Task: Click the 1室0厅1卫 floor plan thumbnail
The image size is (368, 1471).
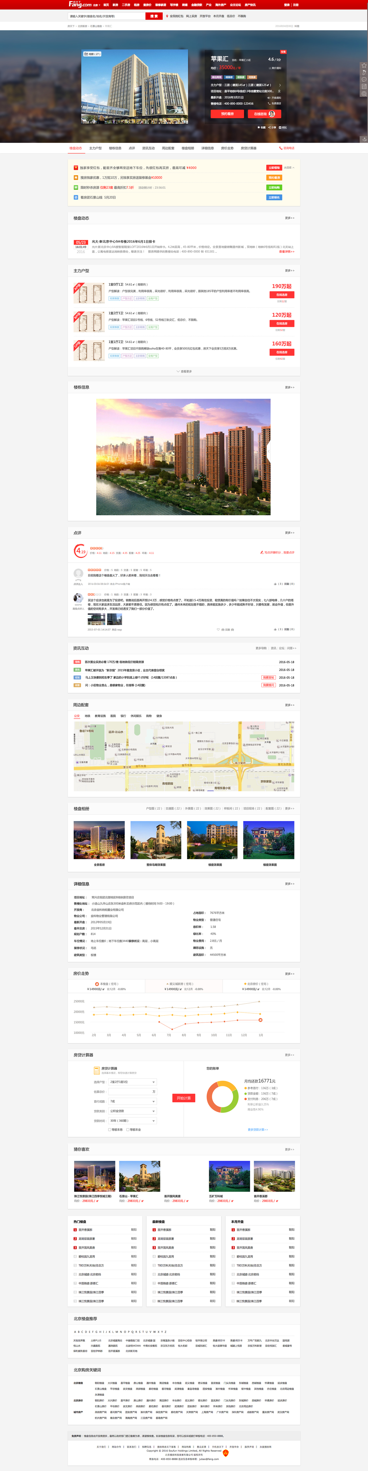Action: [x=88, y=293]
